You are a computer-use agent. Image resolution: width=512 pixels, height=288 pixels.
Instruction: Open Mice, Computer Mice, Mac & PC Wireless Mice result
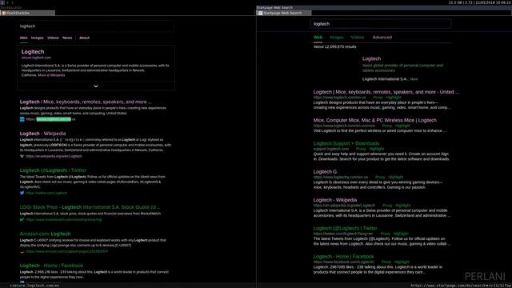coord(375,120)
